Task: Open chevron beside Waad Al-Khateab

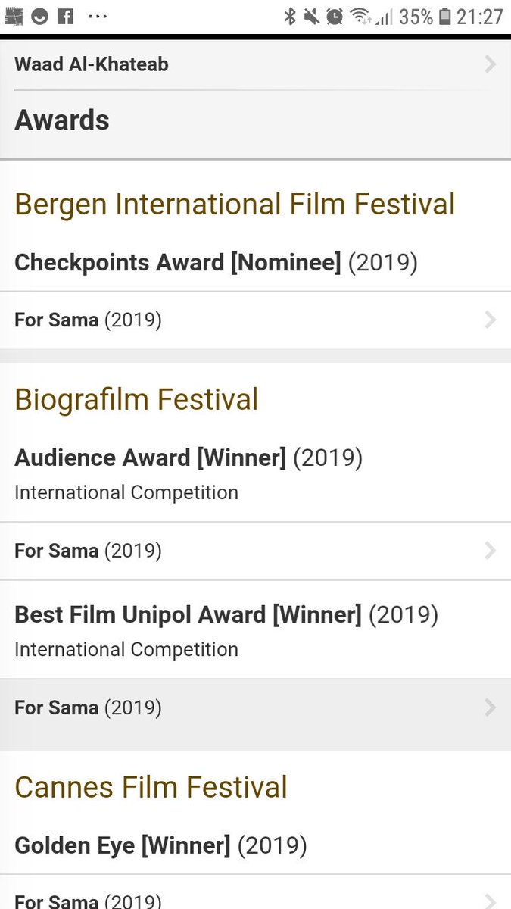Action: pyautogui.click(x=491, y=64)
